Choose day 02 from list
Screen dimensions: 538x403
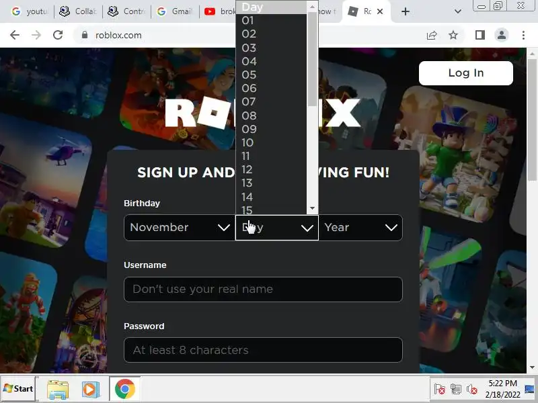tap(271, 34)
